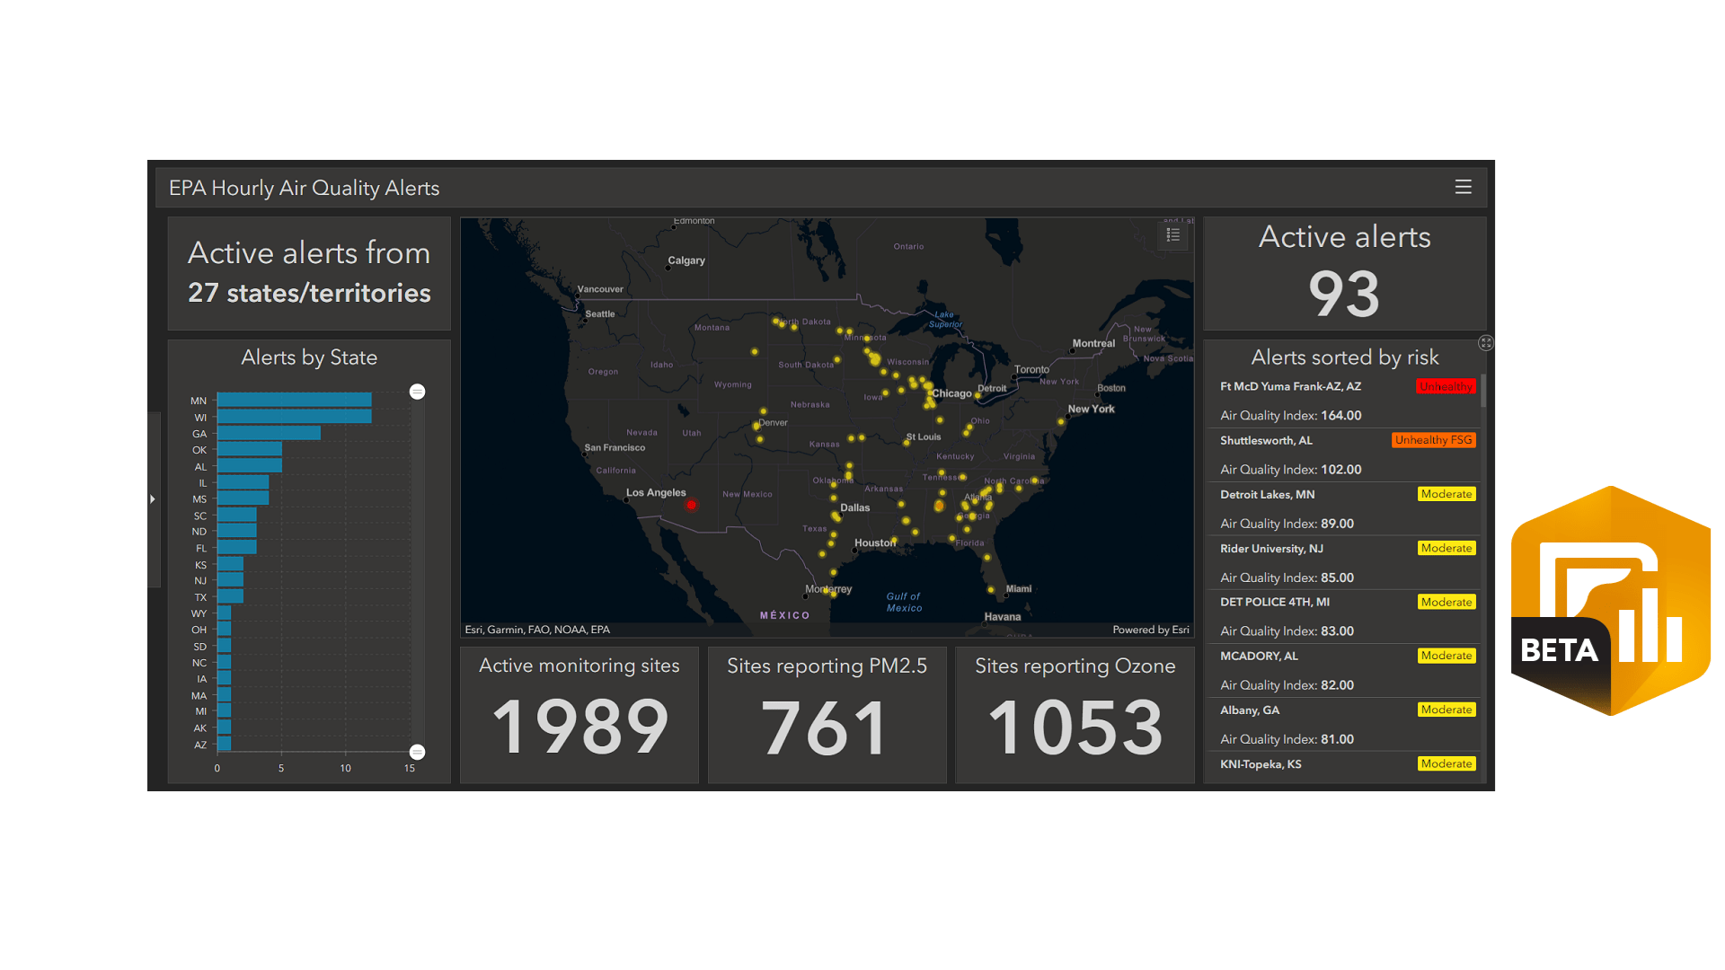Expand the collapsed left side panel arrow
This screenshot has width=1725, height=970.
point(153,499)
